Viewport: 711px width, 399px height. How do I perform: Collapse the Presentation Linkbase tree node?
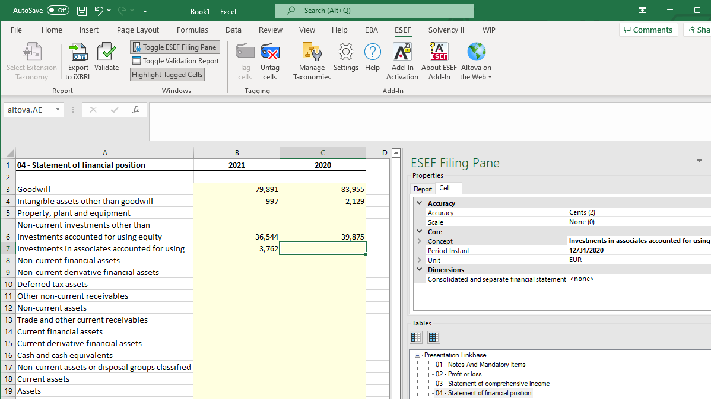pyautogui.click(x=418, y=355)
